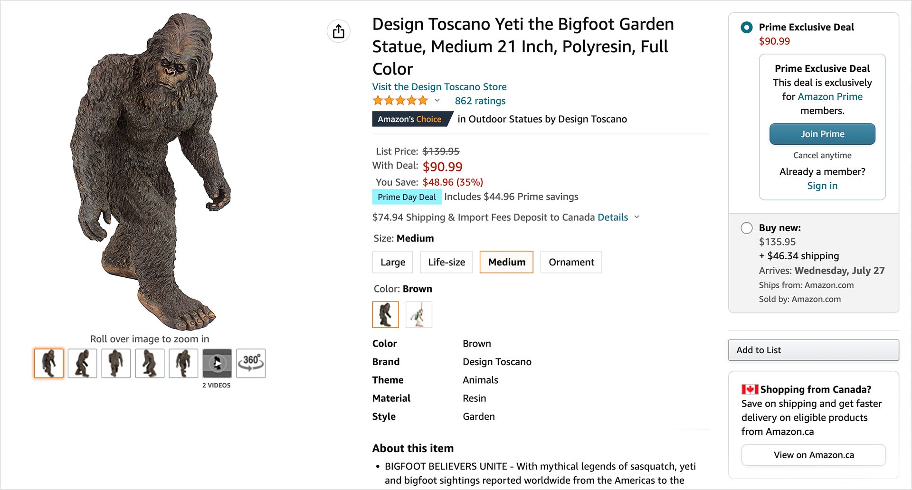This screenshot has height=490, width=912.
Task: Click the five-star rating stars
Action: click(400, 100)
